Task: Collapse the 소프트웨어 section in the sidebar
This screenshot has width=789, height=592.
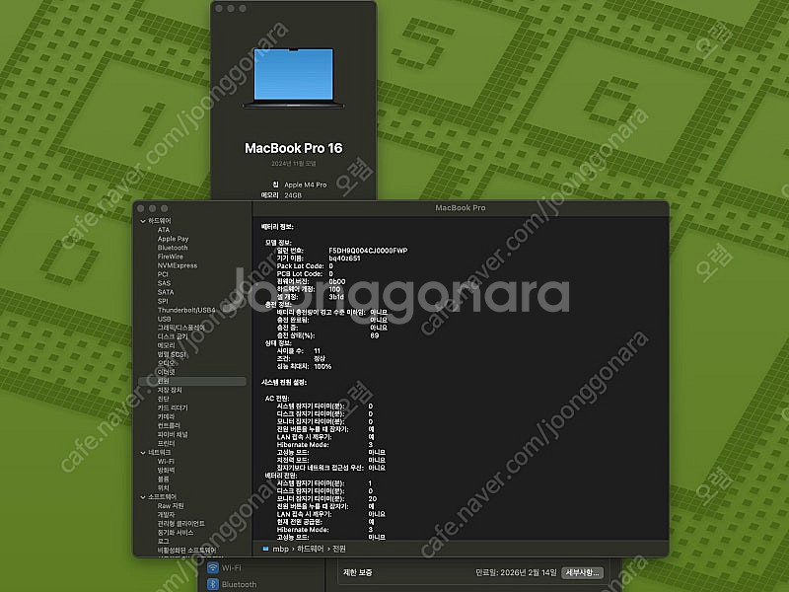Action: click(x=143, y=497)
